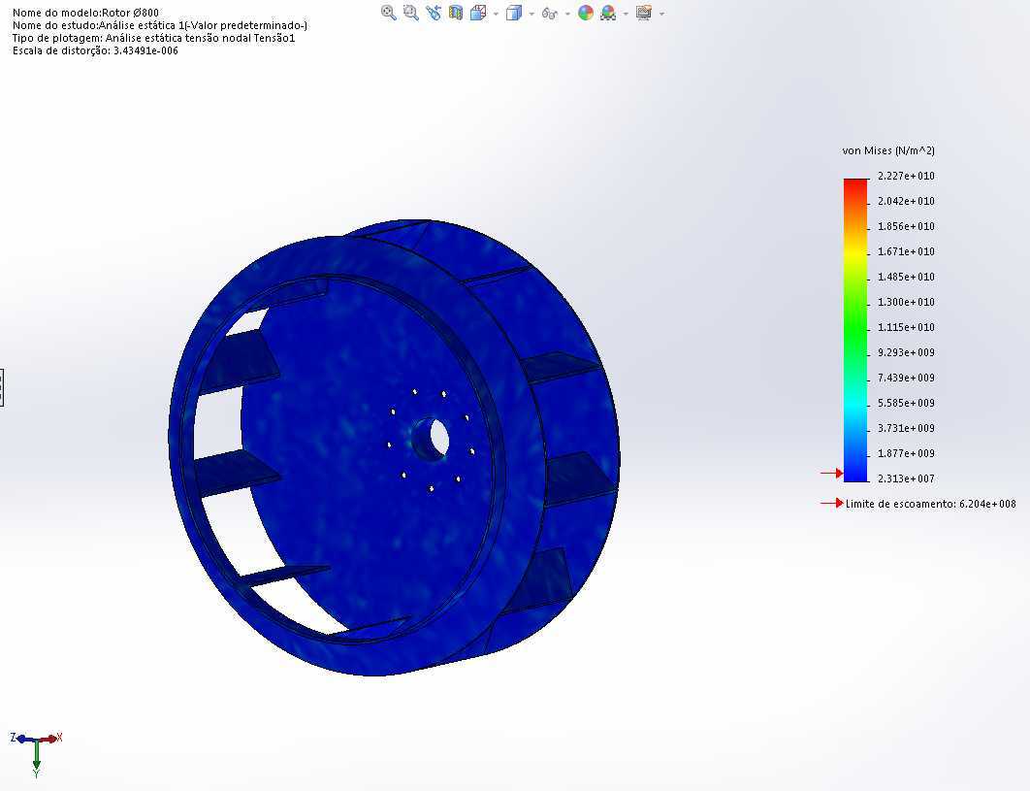
Task: Click the View Settings monitor icon
Action: [x=644, y=13]
